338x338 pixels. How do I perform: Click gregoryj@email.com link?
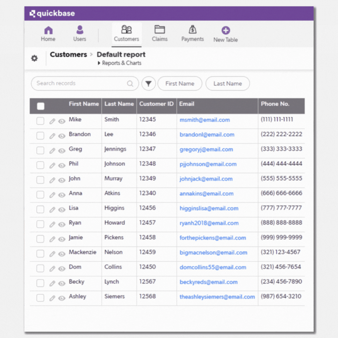click(206, 149)
